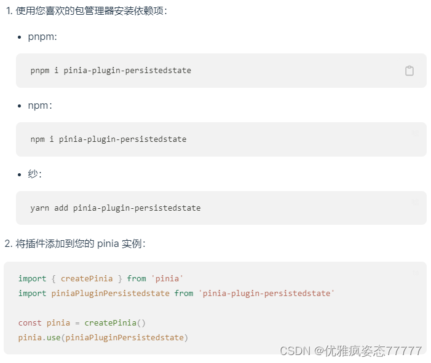Screen dimensions: 431x363
Task: Click the step 1 heading '使用您喜欢的包管理器安装依赖项'
Action: coord(91,11)
